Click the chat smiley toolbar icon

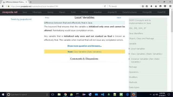(160, 6)
